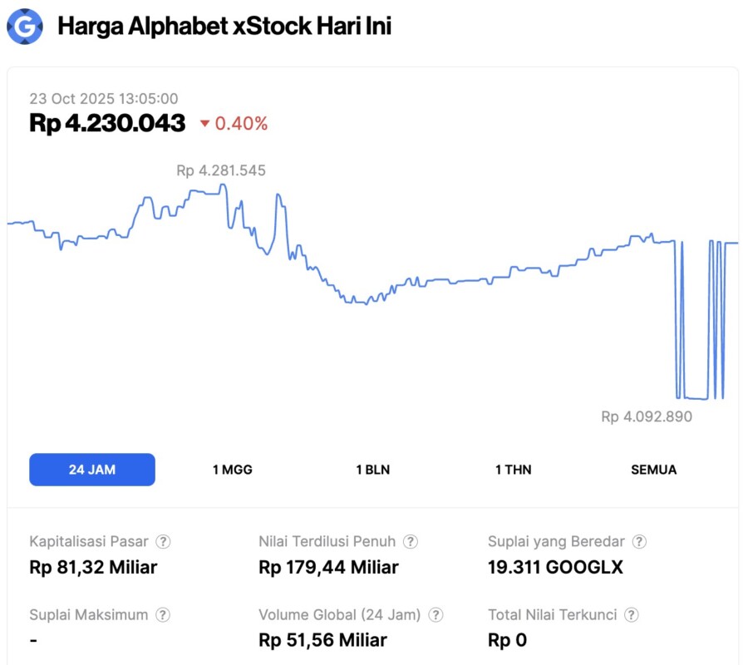Click the Alphabet Google logo icon
Image resolution: width=743 pixels, height=665 pixels.
[25, 27]
